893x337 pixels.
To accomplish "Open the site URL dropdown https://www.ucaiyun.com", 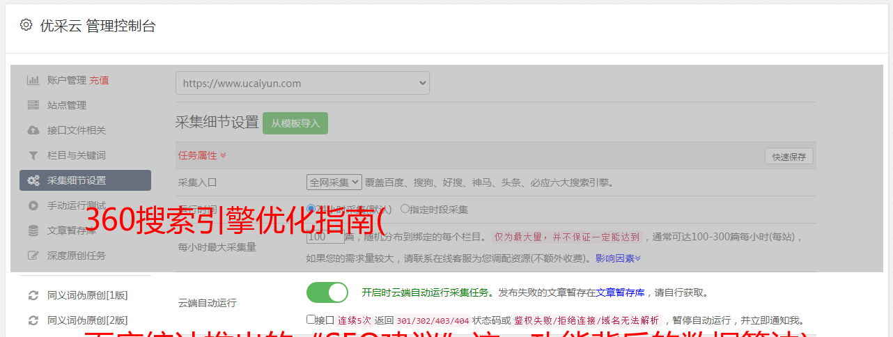I will click(302, 83).
